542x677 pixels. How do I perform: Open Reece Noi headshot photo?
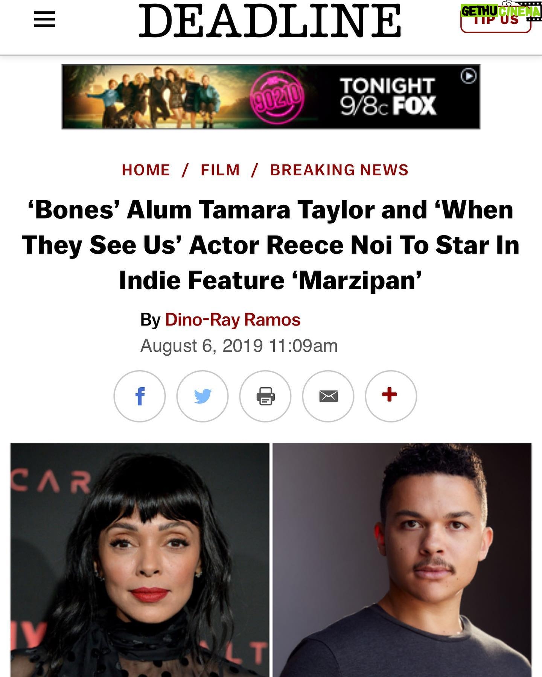tap(402, 560)
